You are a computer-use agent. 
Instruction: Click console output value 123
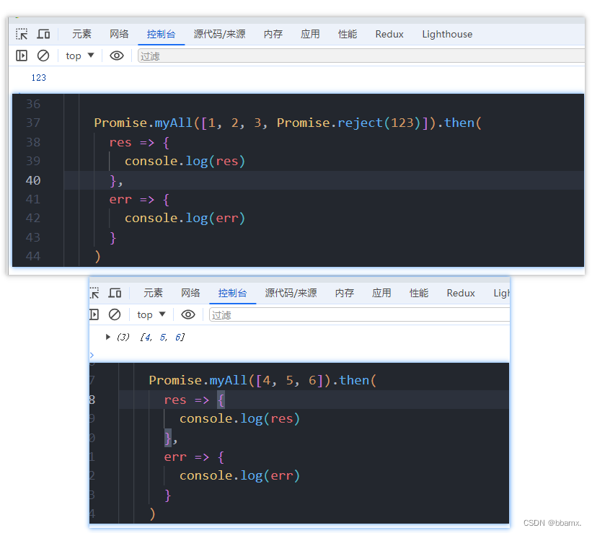click(x=38, y=78)
